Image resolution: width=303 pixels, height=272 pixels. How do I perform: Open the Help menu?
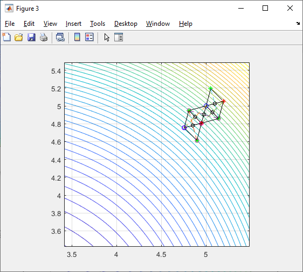[x=185, y=24]
